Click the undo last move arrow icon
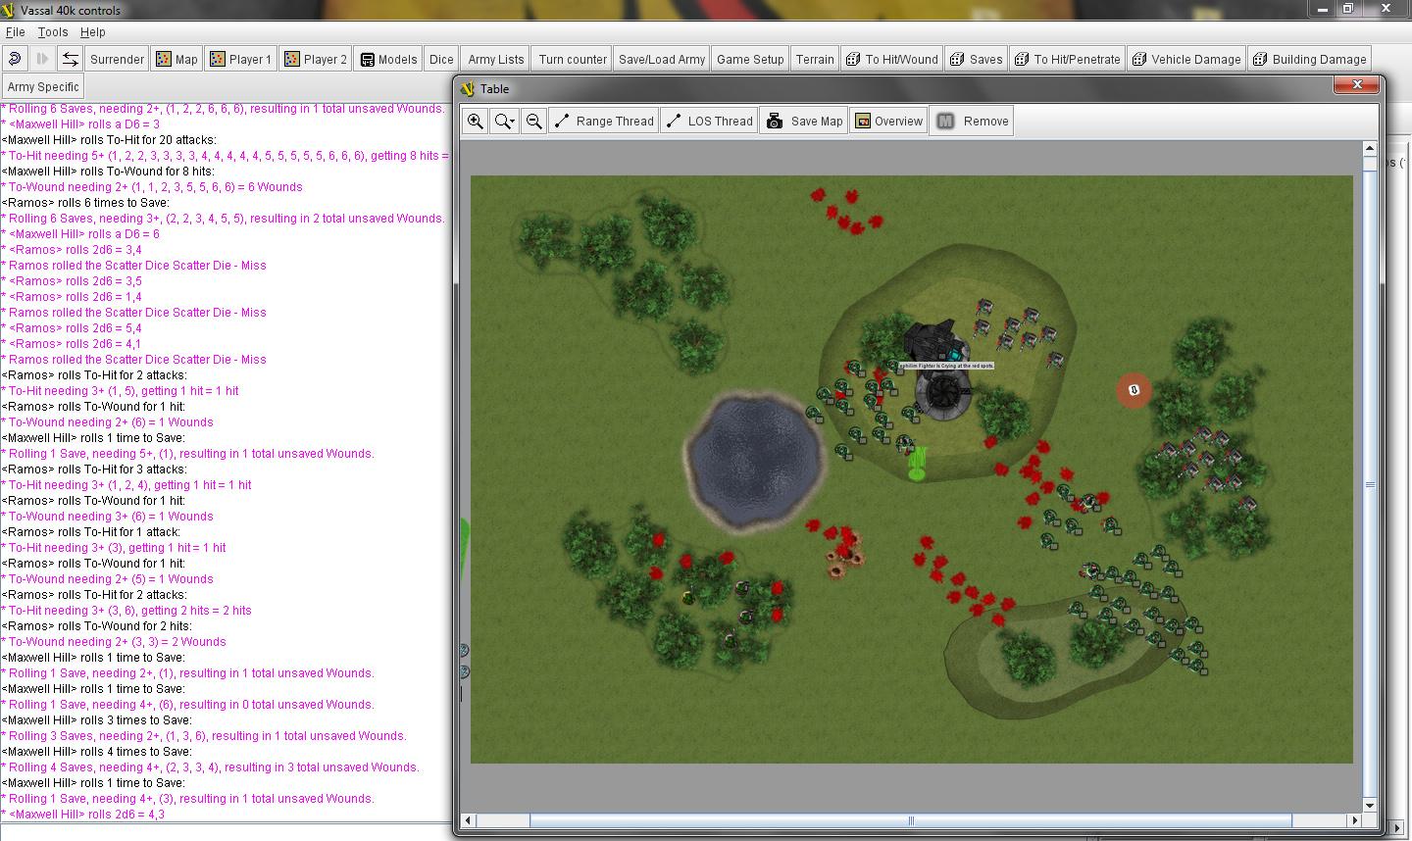Screen dimensions: 1412x841 [x=15, y=59]
